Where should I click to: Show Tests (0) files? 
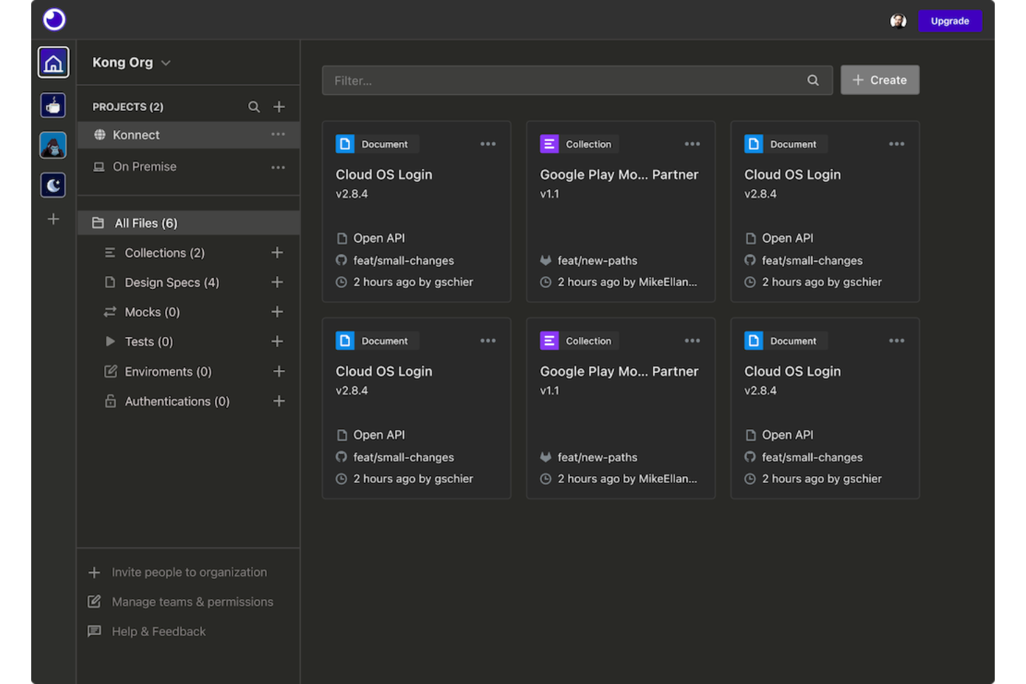pos(148,342)
